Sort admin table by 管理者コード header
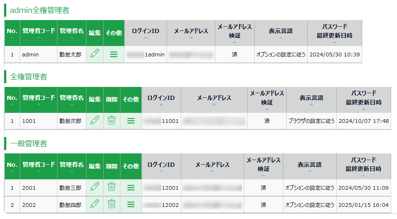This screenshot has width=397, height=219. [39, 33]
